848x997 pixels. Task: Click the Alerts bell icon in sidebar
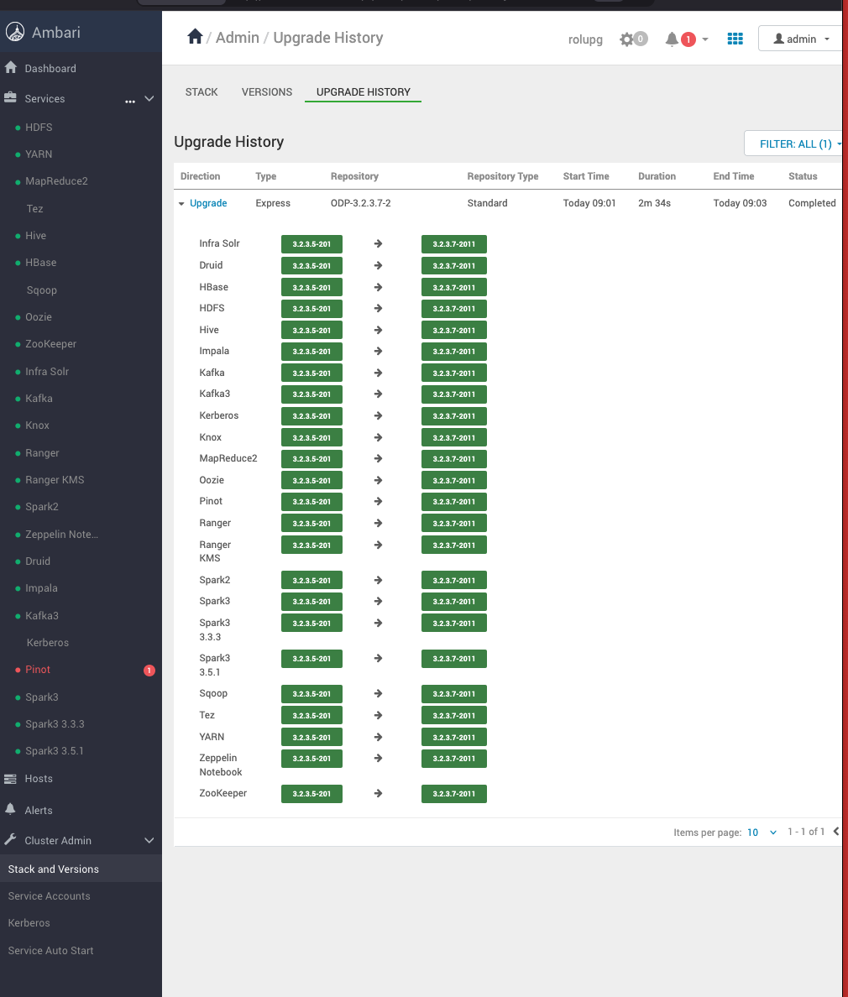pyautogui.click(x=10, y=809)
